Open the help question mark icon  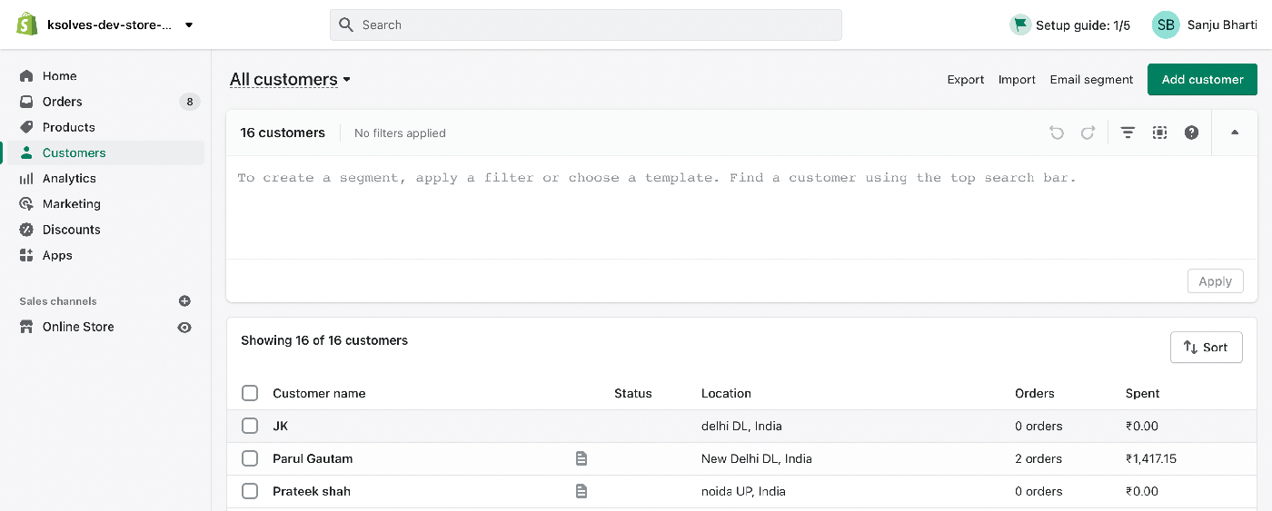(x=1191, y=133)
